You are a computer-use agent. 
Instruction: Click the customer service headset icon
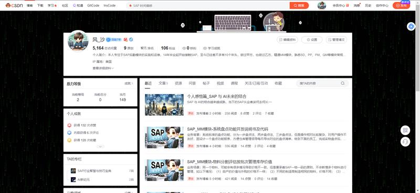[405, 141]
